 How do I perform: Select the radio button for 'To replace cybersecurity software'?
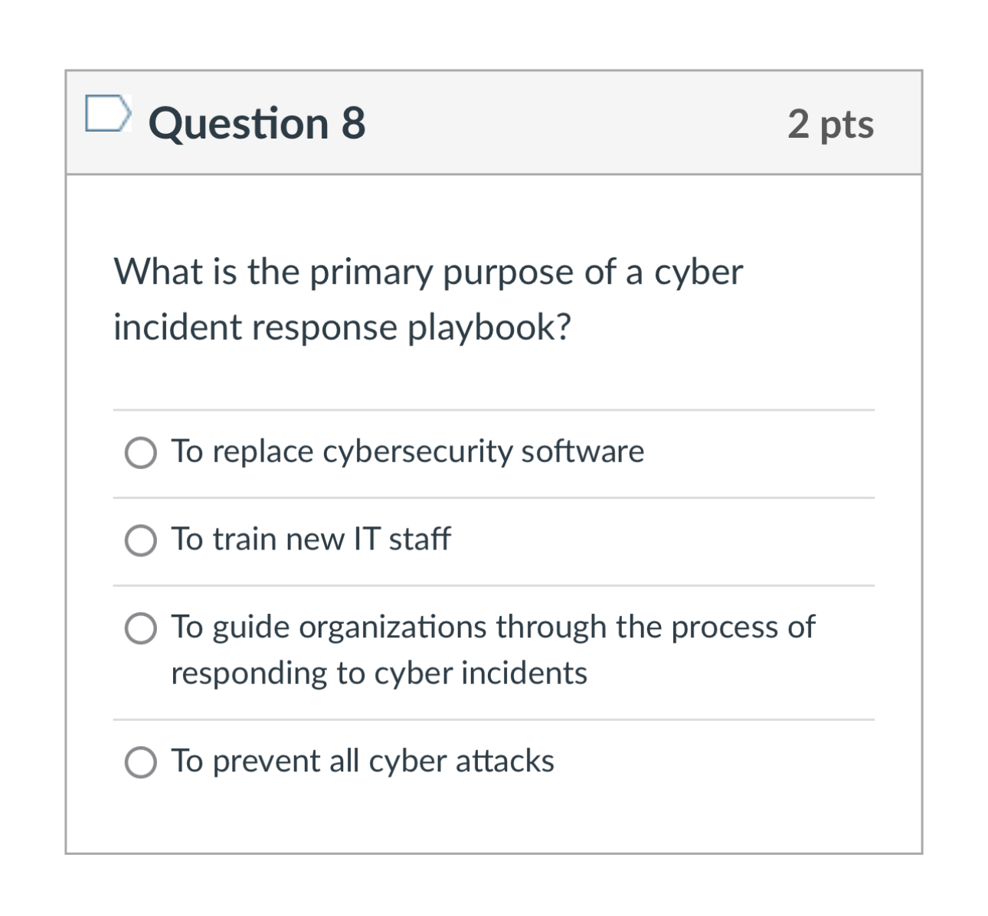pos(140,452)
